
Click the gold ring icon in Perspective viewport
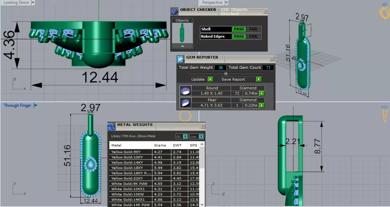coord(384,11)
